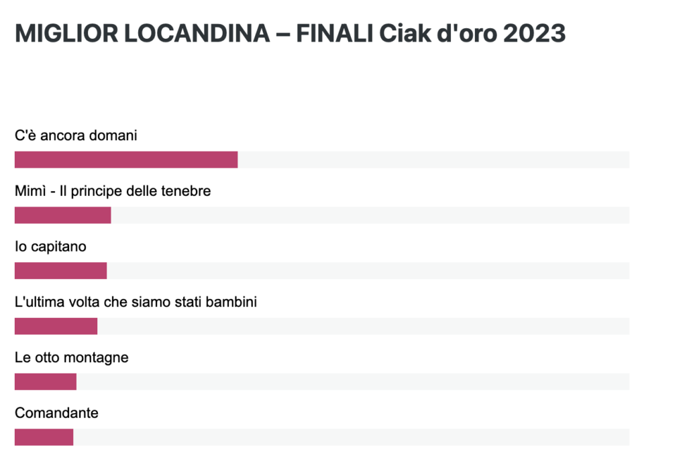Click the Comandante red result bar
Image resolution: width=687 pixels, height=466 pixels.
tap(44, 437)
